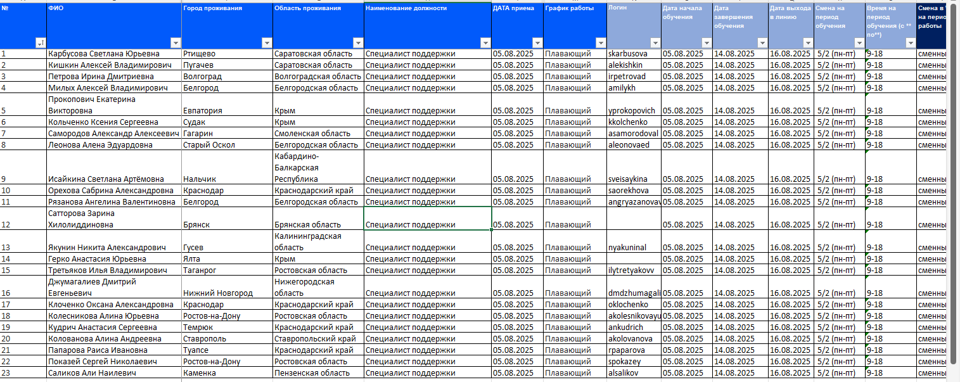Click the region cell Кабардино-Балкарская Республика
The height and width of the screenshot is (382, 960).
point(319,168)
